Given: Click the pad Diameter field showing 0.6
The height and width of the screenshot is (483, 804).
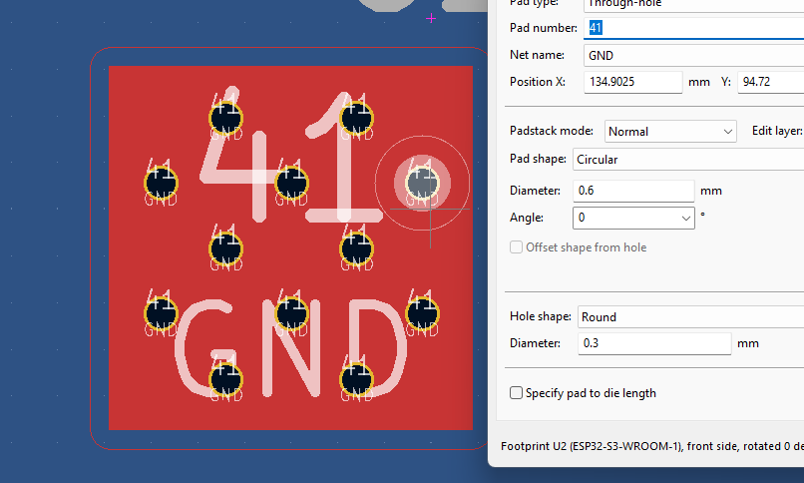Looking at the screenshot, I should point(633,191).
